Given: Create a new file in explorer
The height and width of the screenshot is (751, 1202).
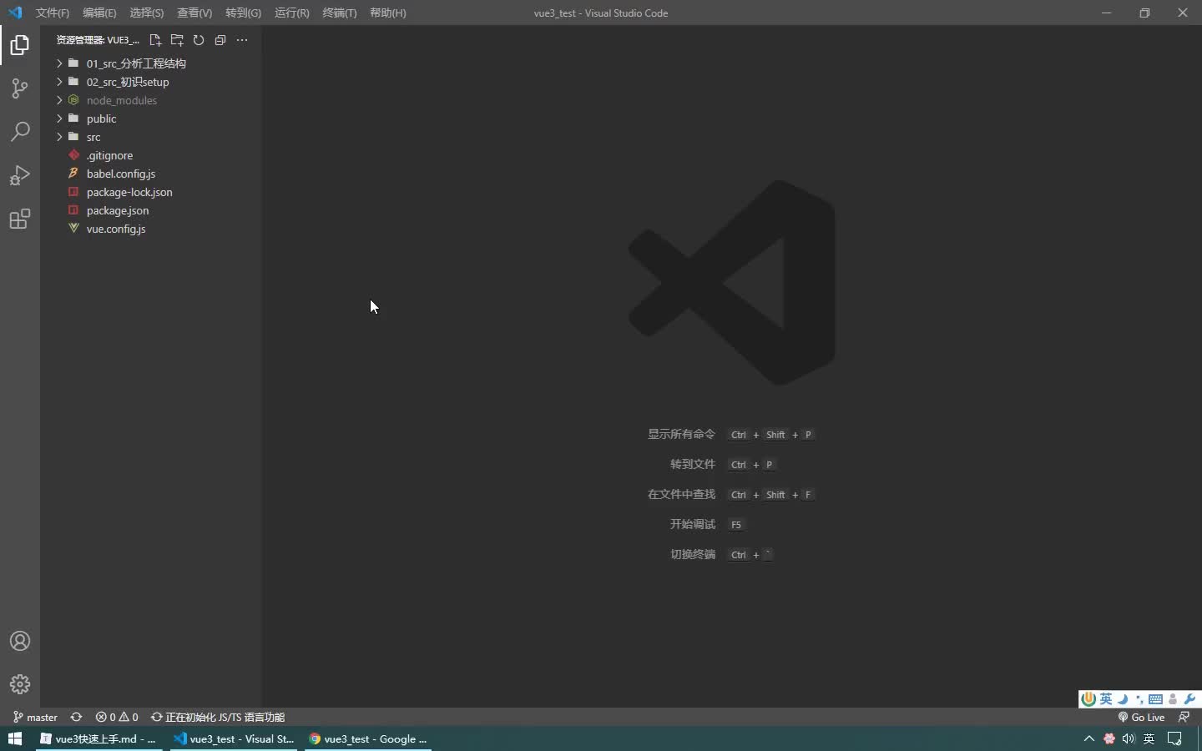Looking at the screenshot, I should pyautogui.click(x=155, y=40).
